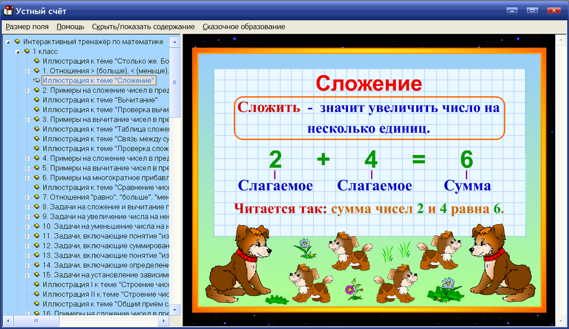The image size is (569, 329).
Task: Click the book icon next to "Иллюстрация к теме 'Вычитание'"
Action: point(36,100)
